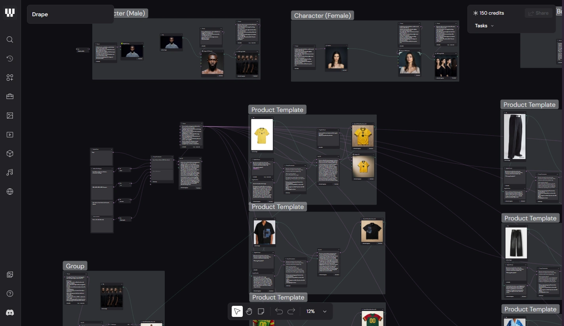Viewport: 564px width, 326px height.
Task: Click the black trousers product image
Action: click(x=514, y=136)
